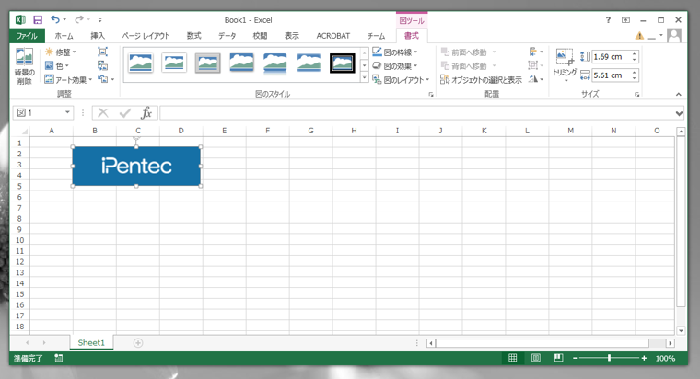Select the Sheet1 tab
The image size is (700, 379).
point(91,342)
